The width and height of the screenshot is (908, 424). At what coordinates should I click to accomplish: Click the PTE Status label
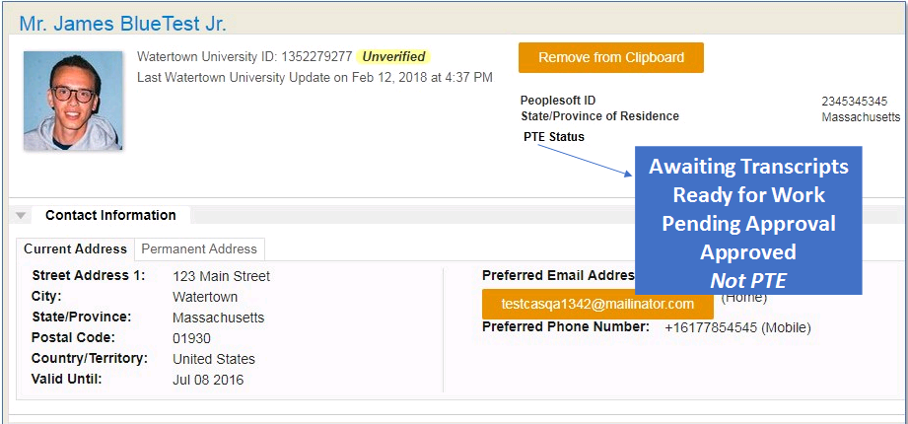pos(554,137)
